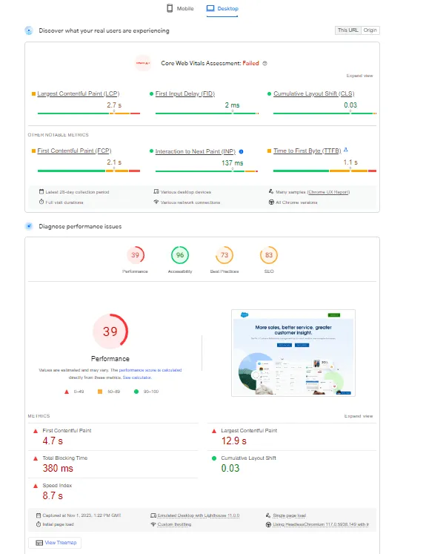Open Largest Contentful Paint (LCP) link
This screenshot has width=426, height=554.
(x=79, y=93)
